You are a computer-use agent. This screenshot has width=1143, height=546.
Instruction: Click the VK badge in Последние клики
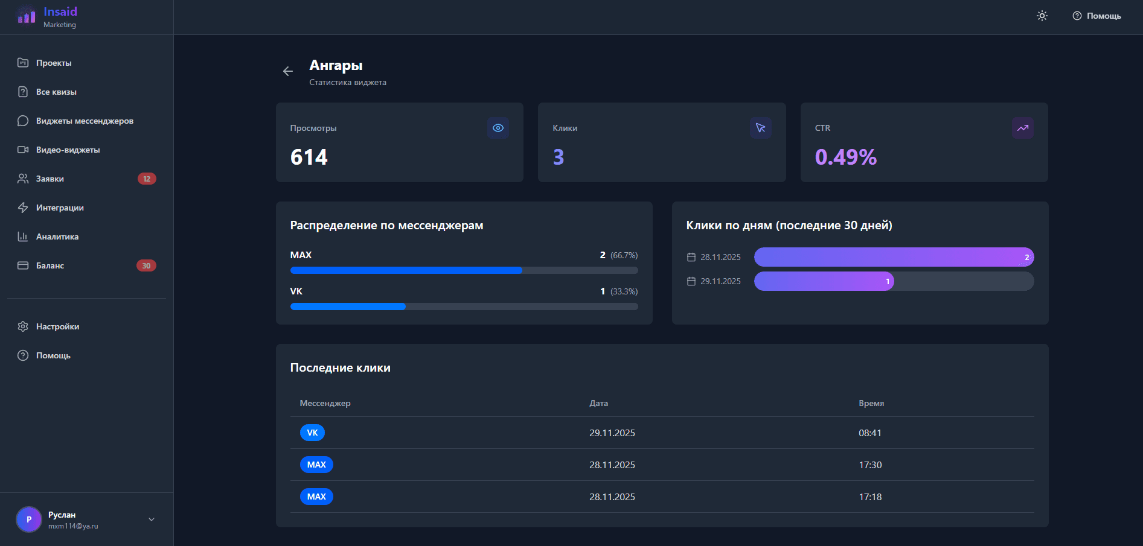[312, 433]
